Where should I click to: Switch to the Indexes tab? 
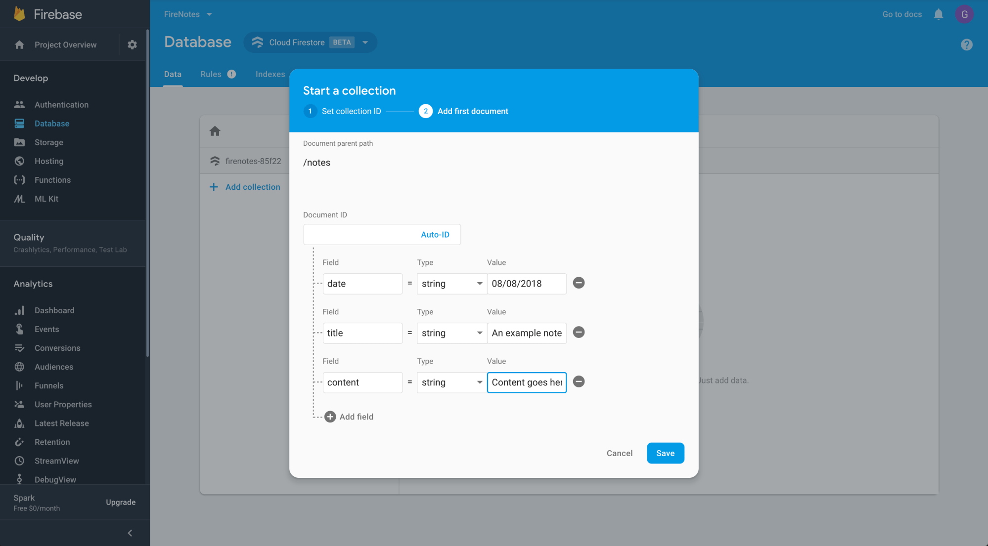click(269, 73)
